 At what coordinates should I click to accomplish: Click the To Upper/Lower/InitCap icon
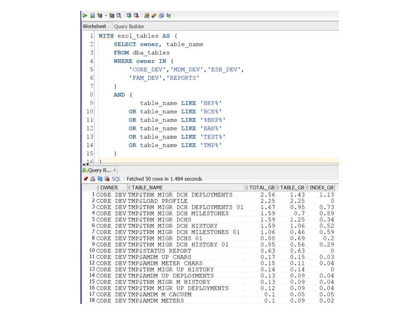[x=168, y=15]
